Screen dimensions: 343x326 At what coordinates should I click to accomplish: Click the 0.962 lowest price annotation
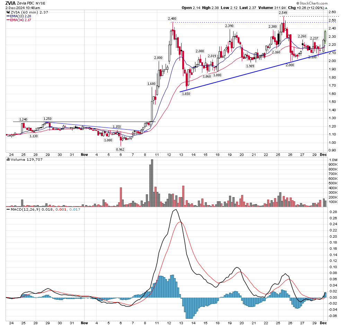(x=121, y=149)
